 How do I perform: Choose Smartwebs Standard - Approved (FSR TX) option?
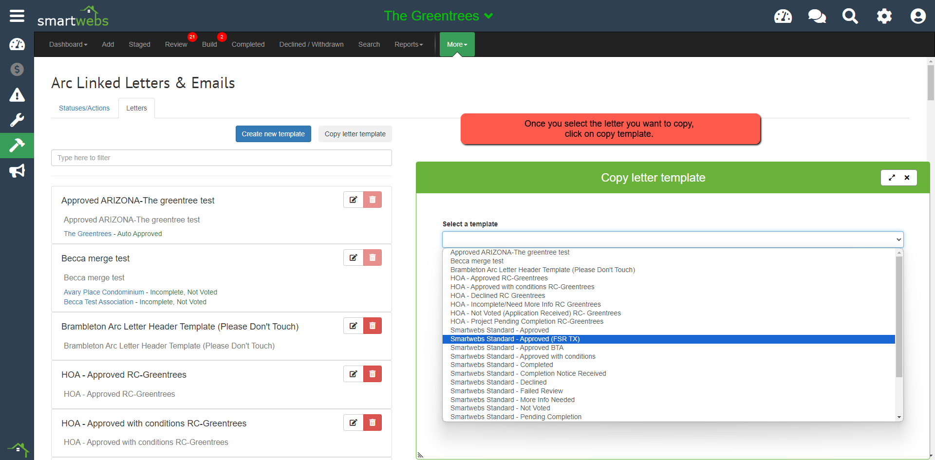click(669, 339)
